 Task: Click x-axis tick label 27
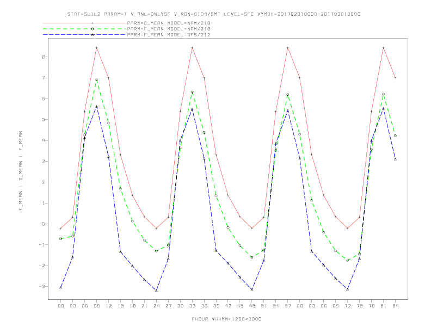[x=168, y=306]
